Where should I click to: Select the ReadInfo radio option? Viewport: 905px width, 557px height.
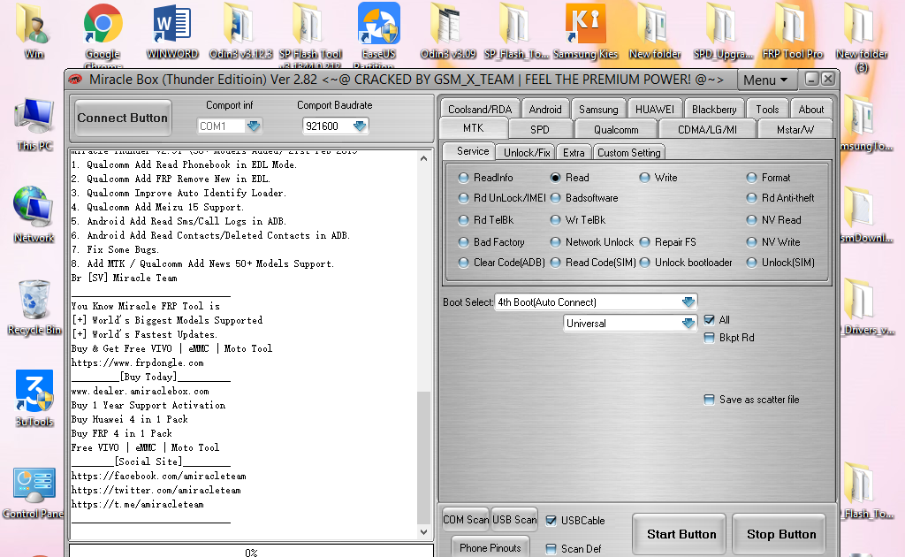[x=463, y=178]
